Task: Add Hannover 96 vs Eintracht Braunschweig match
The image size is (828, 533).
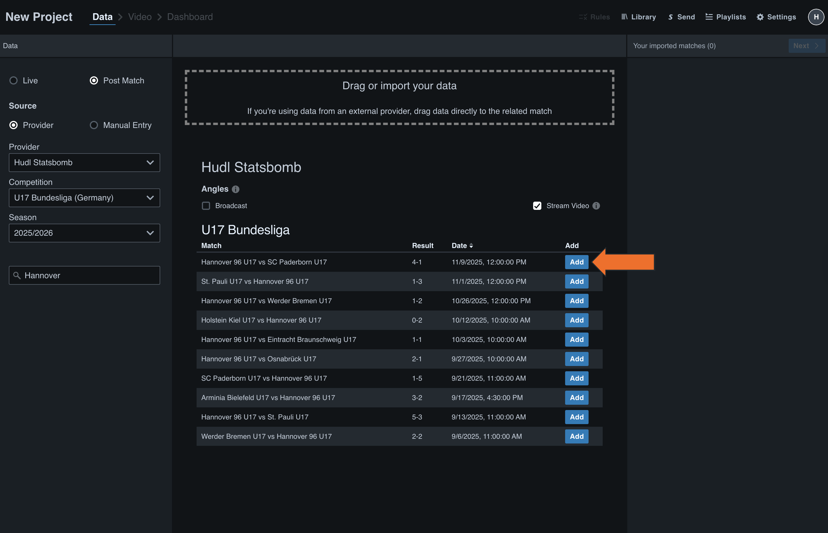Action: pos(577,340)
